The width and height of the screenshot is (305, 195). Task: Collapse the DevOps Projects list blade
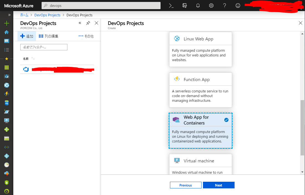pos(80,23)
